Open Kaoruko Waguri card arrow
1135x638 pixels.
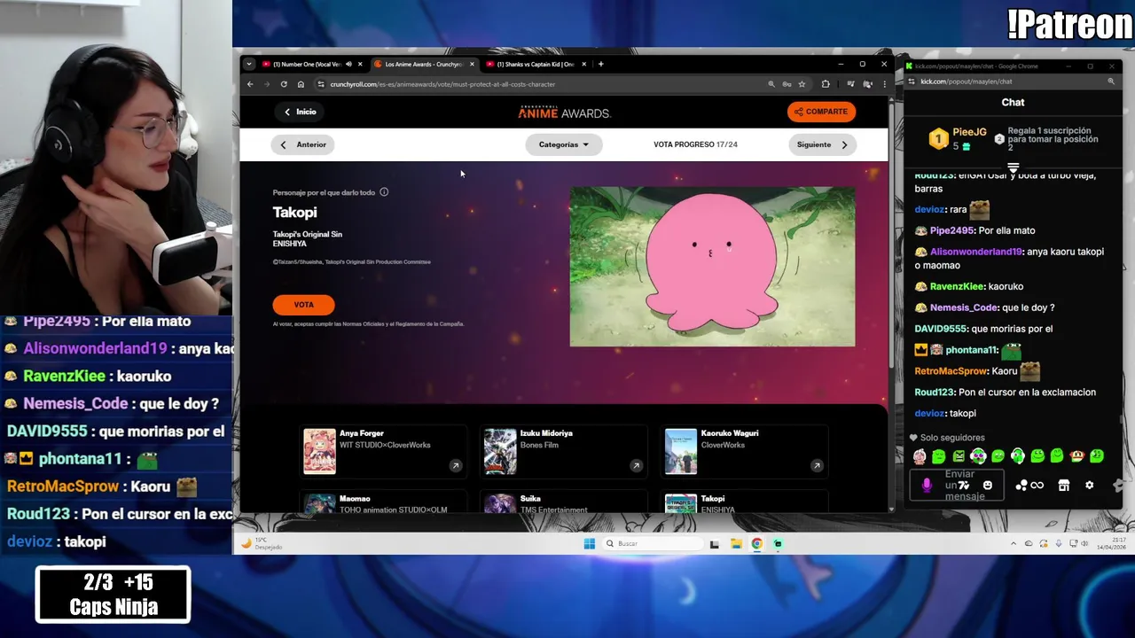point(817,465)
